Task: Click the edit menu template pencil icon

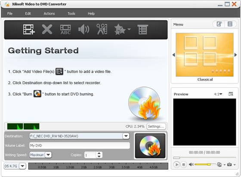Action: tap(219, 24)
